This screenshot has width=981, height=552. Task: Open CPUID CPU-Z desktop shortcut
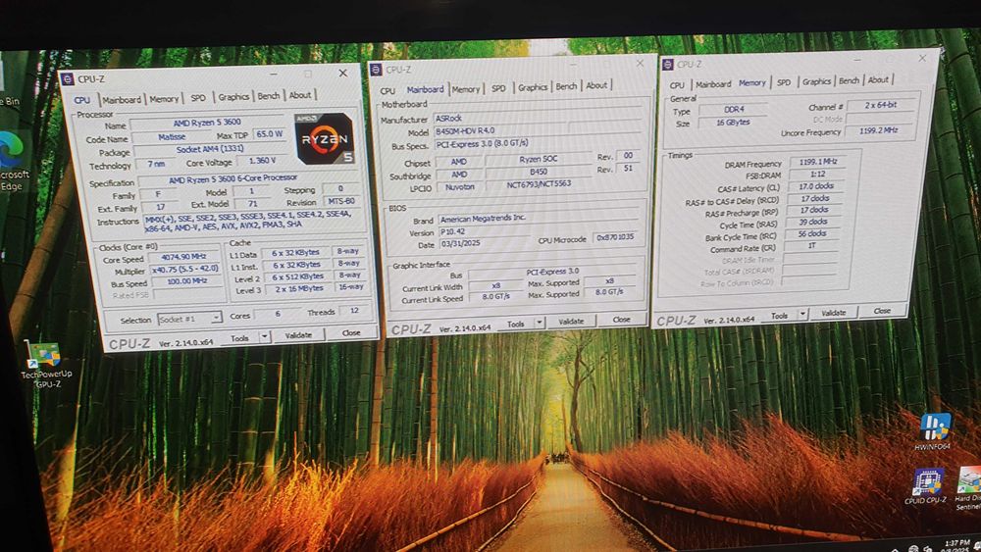click(x=926, y=485)
